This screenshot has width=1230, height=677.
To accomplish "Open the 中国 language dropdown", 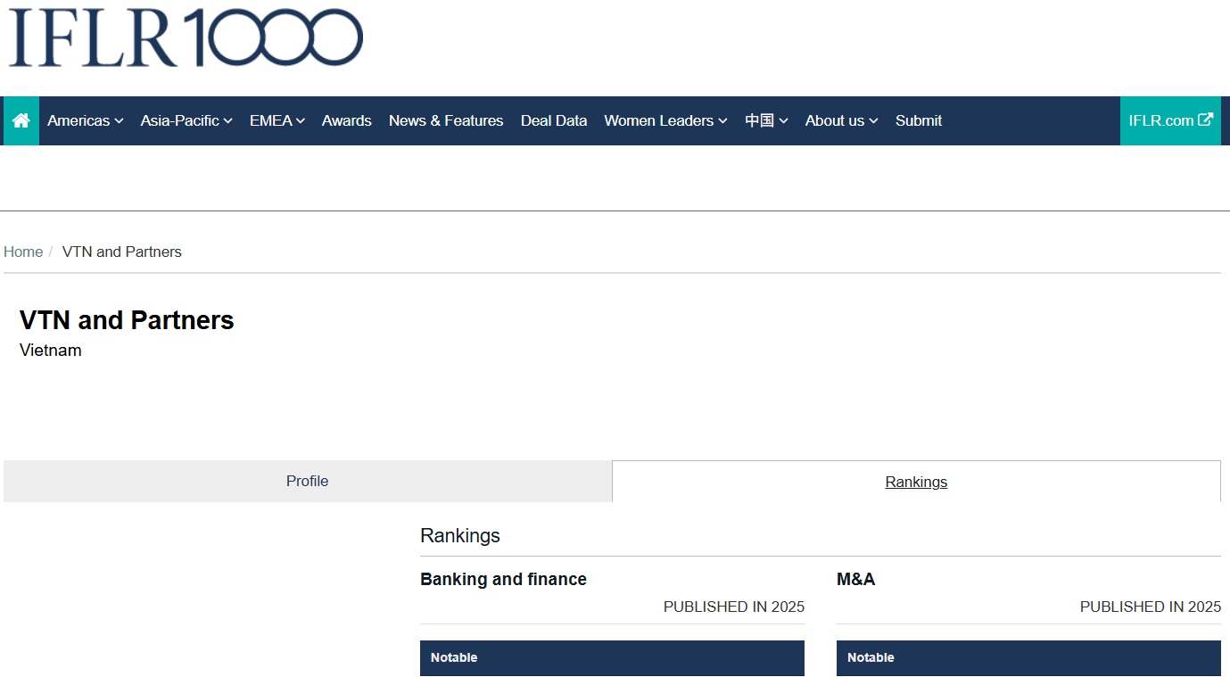I will [766, 120].
